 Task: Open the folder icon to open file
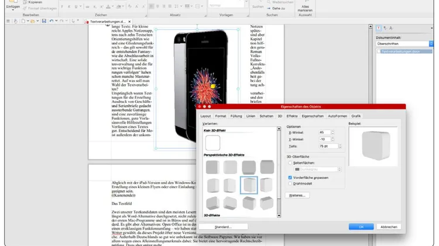tap(33, 21)
